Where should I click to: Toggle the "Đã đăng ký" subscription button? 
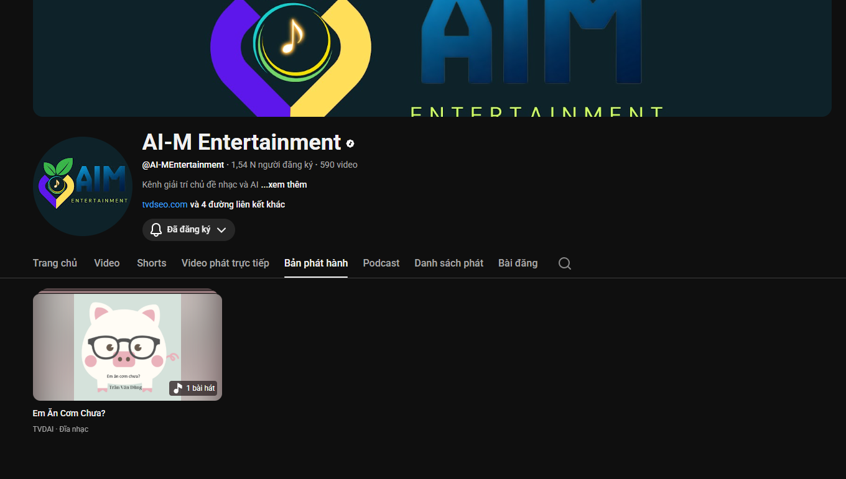pyautogui.click(x=188, y=230)
